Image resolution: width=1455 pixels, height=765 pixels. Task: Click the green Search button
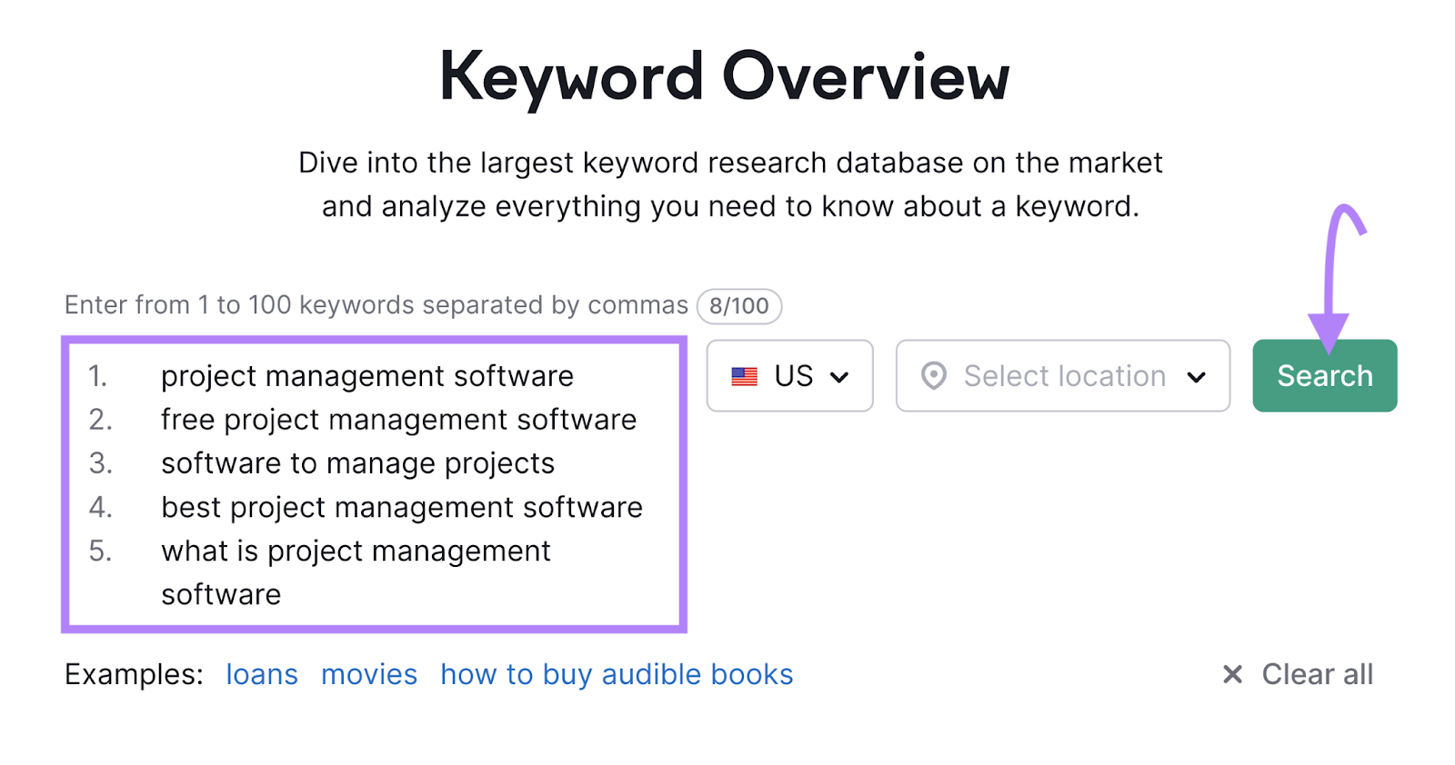coord(1324,375)
